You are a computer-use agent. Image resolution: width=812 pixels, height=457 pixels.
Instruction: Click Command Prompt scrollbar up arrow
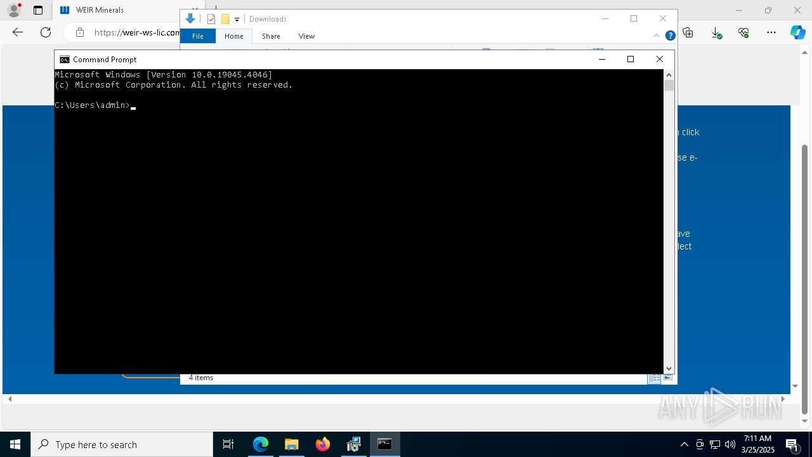(x=669, y=74)
